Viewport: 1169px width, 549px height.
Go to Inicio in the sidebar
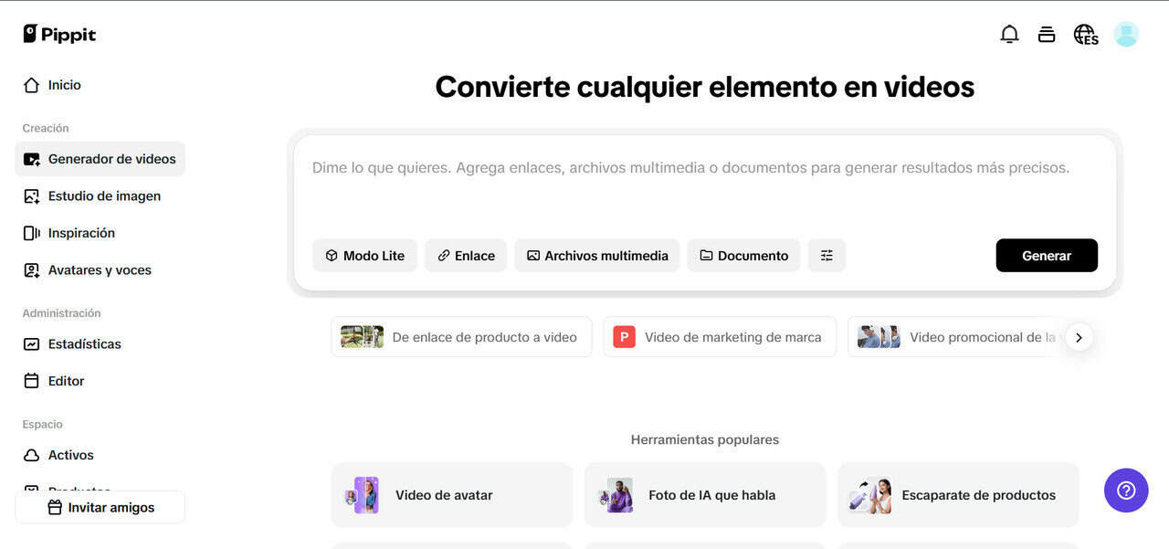[64, 85]
